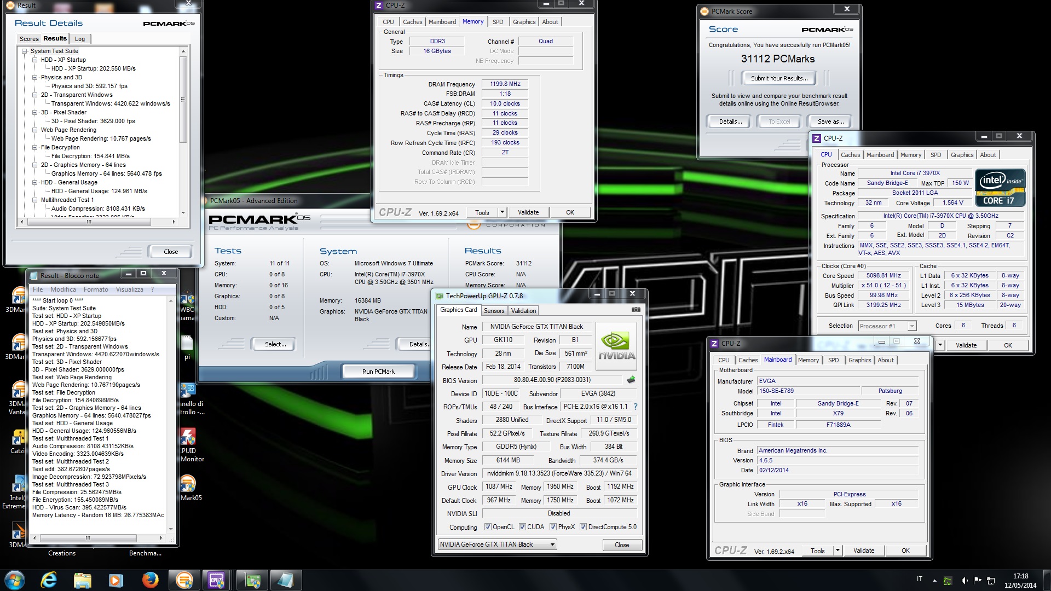Screen dimensions: 1051x591
Task: Collapse the System Test Suite tree node
Action: click(x=25, y=51)
